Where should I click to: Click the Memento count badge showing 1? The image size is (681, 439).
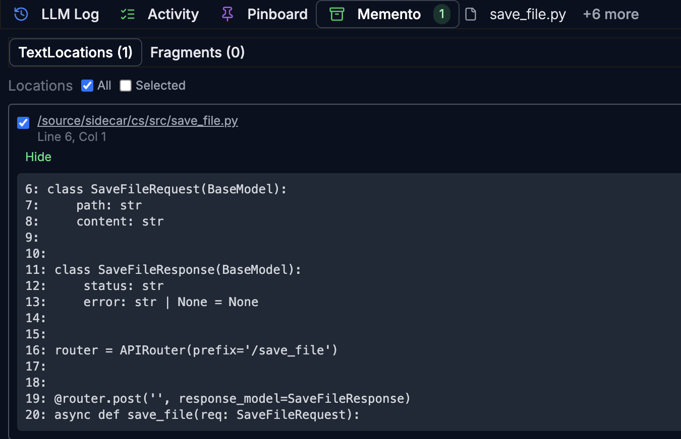[442, 14]
